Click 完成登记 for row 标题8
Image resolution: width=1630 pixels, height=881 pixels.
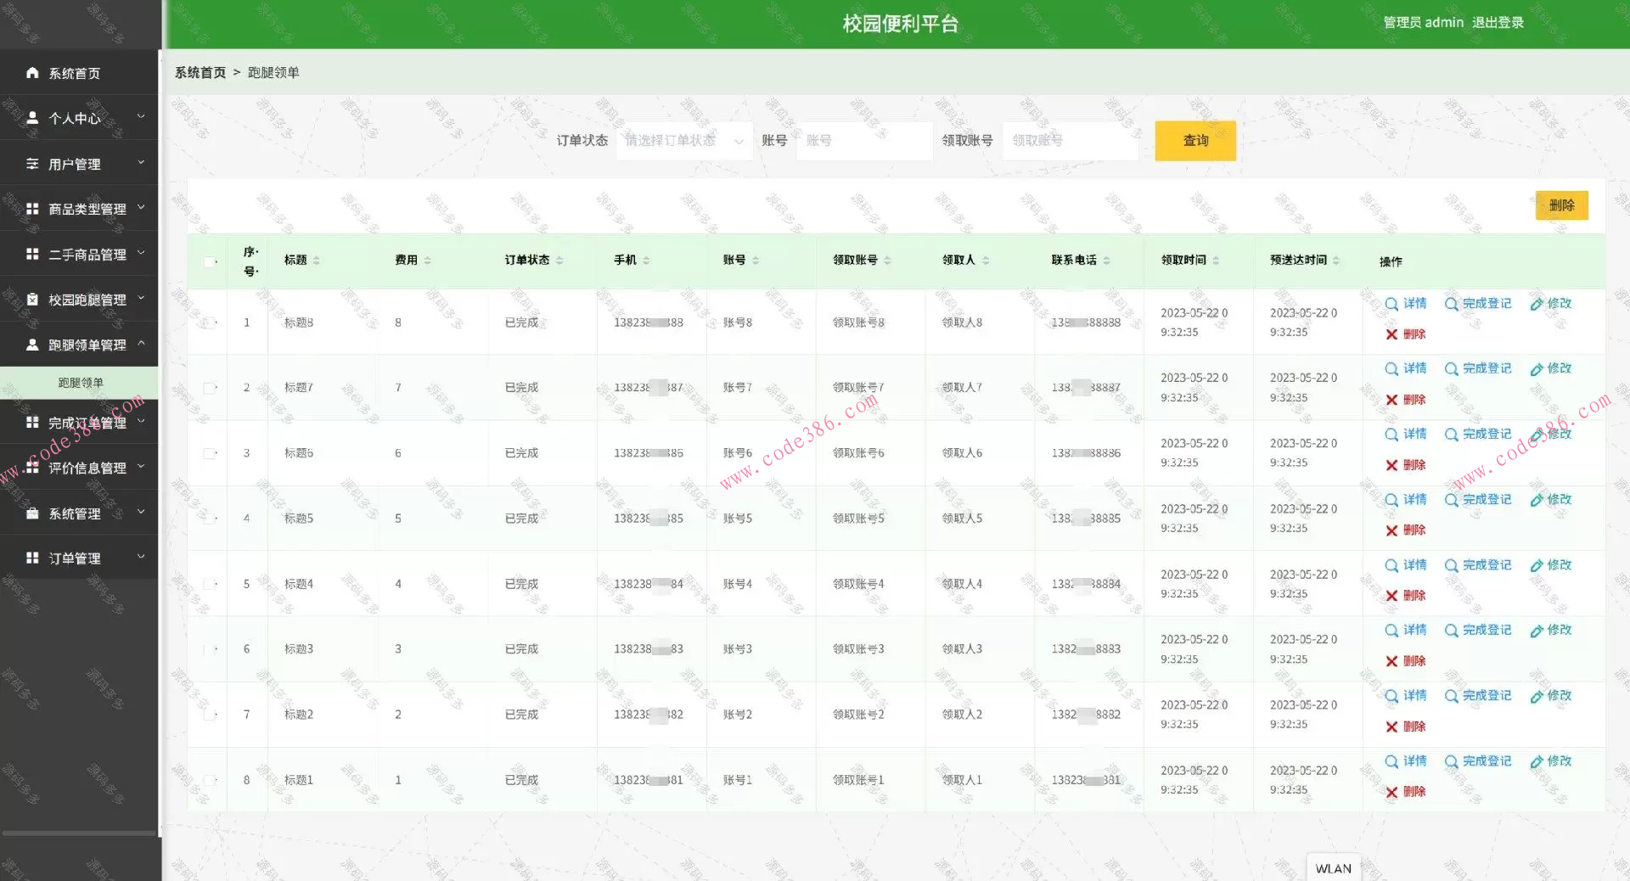click(x=1478, y=304)
